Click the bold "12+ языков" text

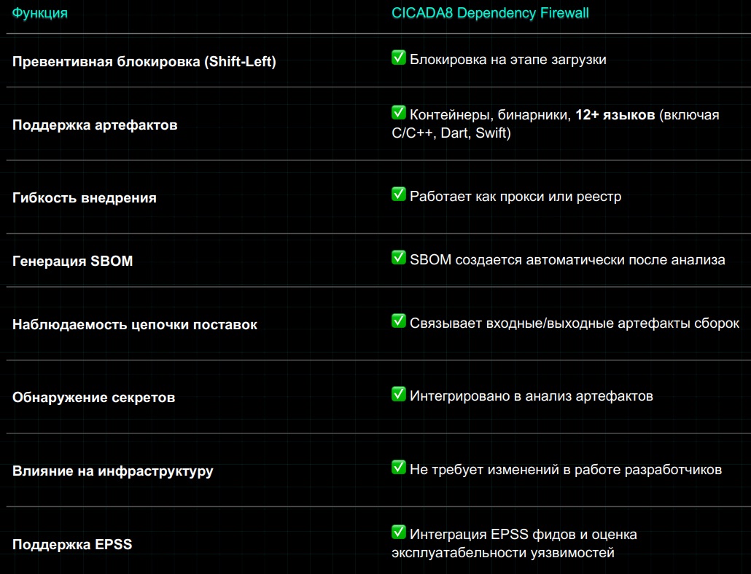615,115
